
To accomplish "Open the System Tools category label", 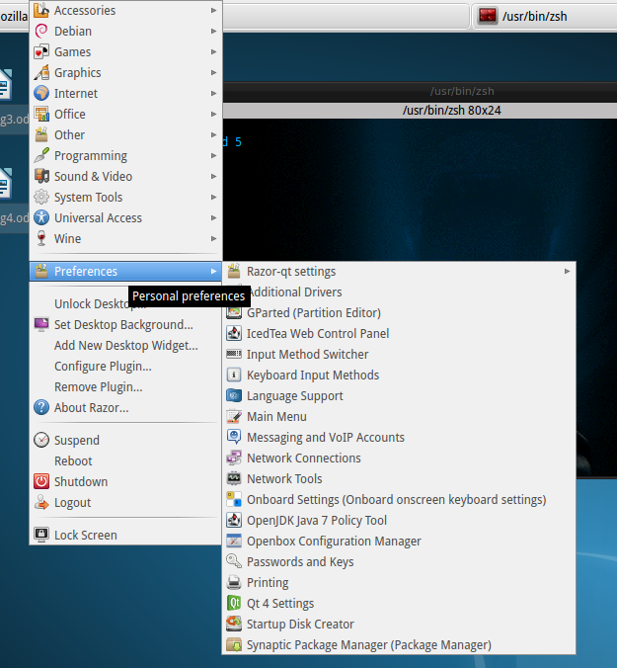I will [88, 198].
